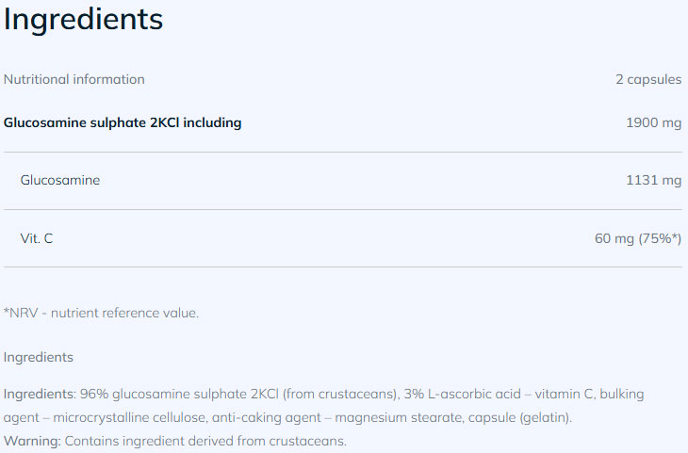688x453 pixels.
Task: Select the 60 mg (75%*) value
Action: 637,238
